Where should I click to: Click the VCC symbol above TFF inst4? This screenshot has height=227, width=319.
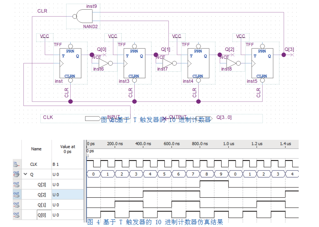177,37
